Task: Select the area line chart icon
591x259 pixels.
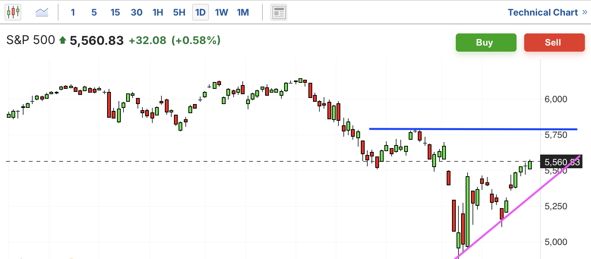Action: point(42,13)
